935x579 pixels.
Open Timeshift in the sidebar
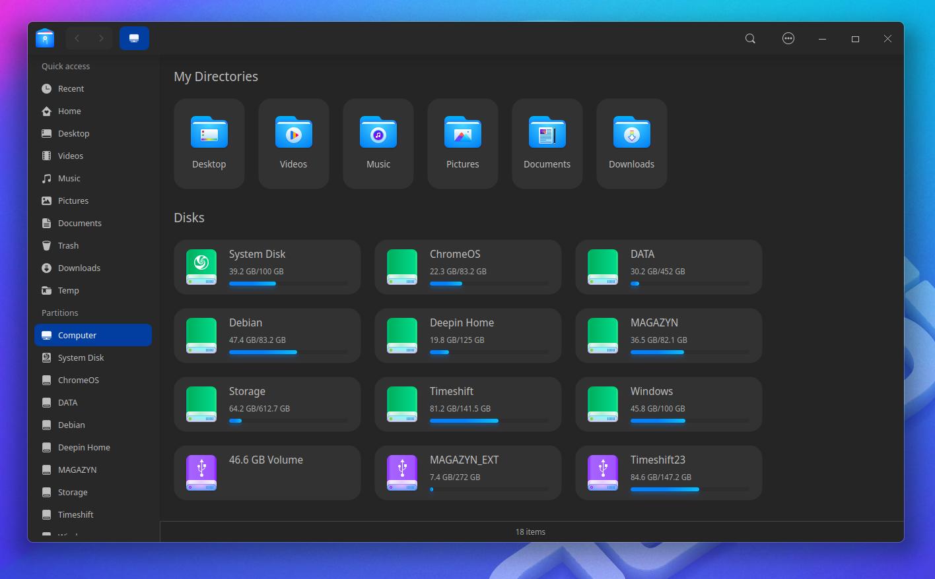click(x=93, y=514)
